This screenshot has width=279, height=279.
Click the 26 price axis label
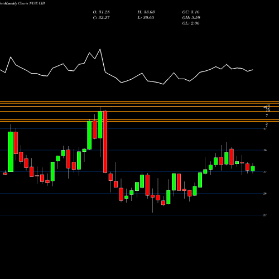[265, 194]
